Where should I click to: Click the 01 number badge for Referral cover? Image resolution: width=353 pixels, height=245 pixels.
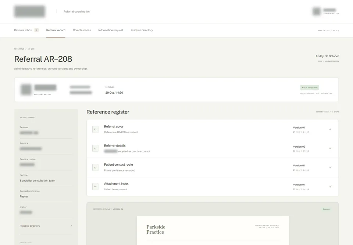(x=95, y=129)
